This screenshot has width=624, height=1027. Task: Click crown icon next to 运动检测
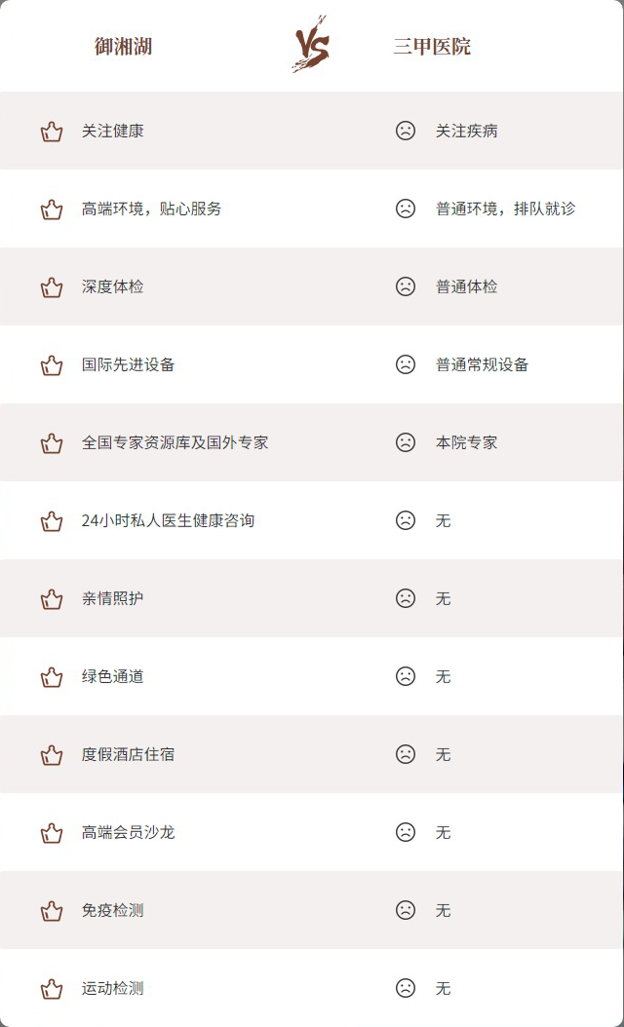52,988
